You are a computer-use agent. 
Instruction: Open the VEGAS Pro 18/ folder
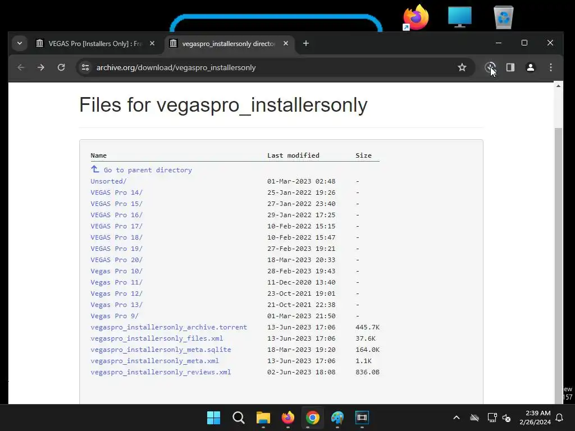tap(117, 237)
